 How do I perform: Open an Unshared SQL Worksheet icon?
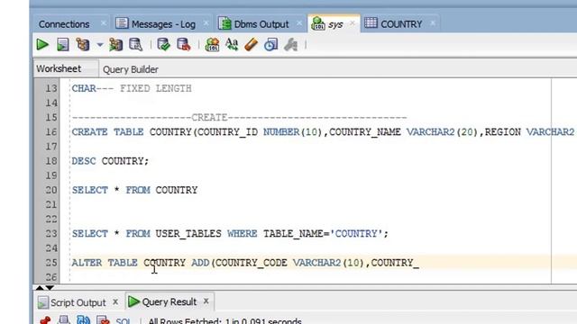coord(212,45)
